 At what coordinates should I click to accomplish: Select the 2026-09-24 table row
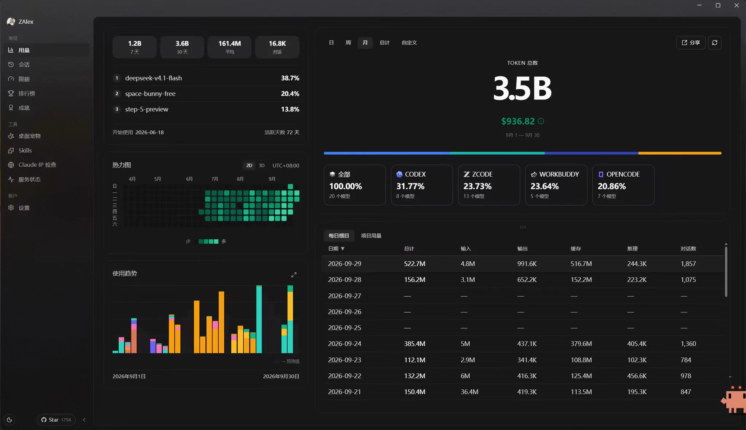click(x=523, y=344)
